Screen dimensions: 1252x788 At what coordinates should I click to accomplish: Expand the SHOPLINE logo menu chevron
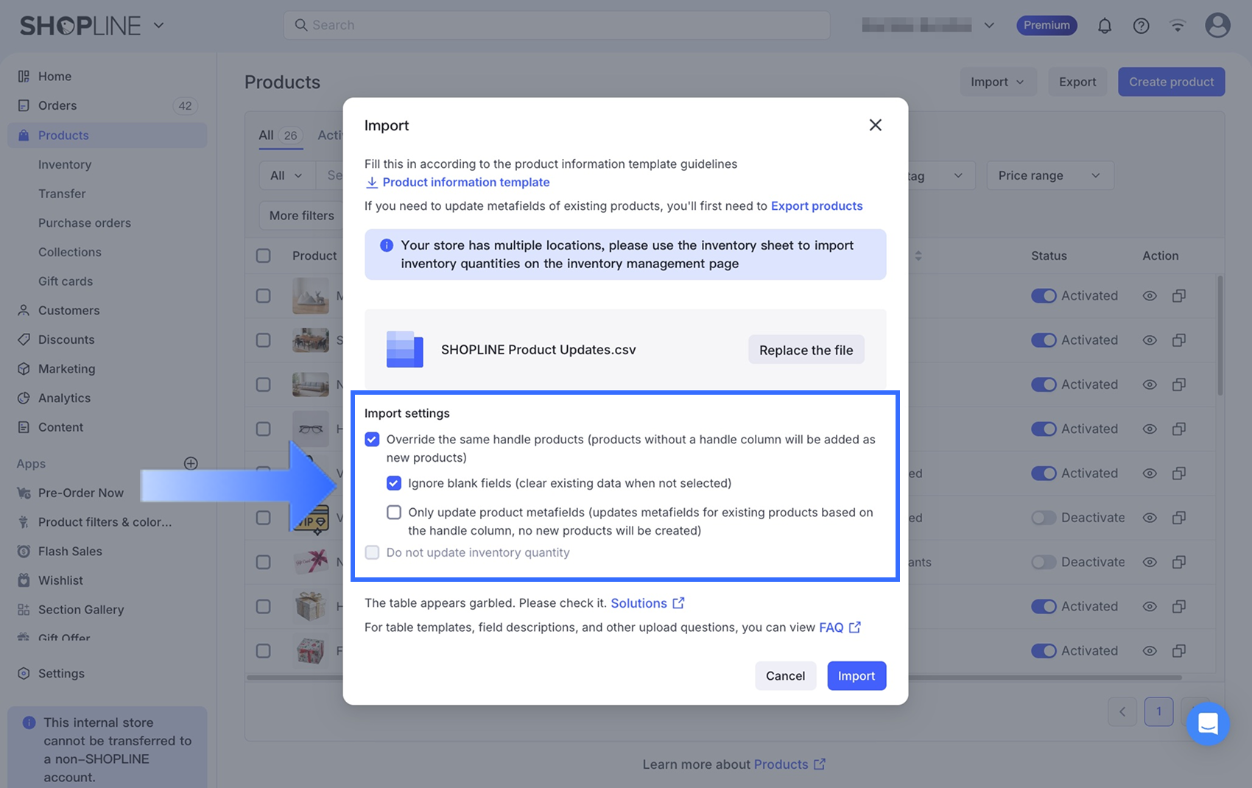[x=158, y=26]
